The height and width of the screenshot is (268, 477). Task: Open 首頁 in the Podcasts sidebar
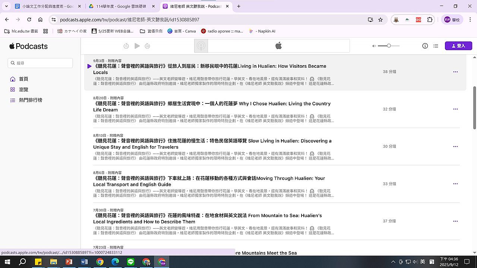tap(23, 79)
